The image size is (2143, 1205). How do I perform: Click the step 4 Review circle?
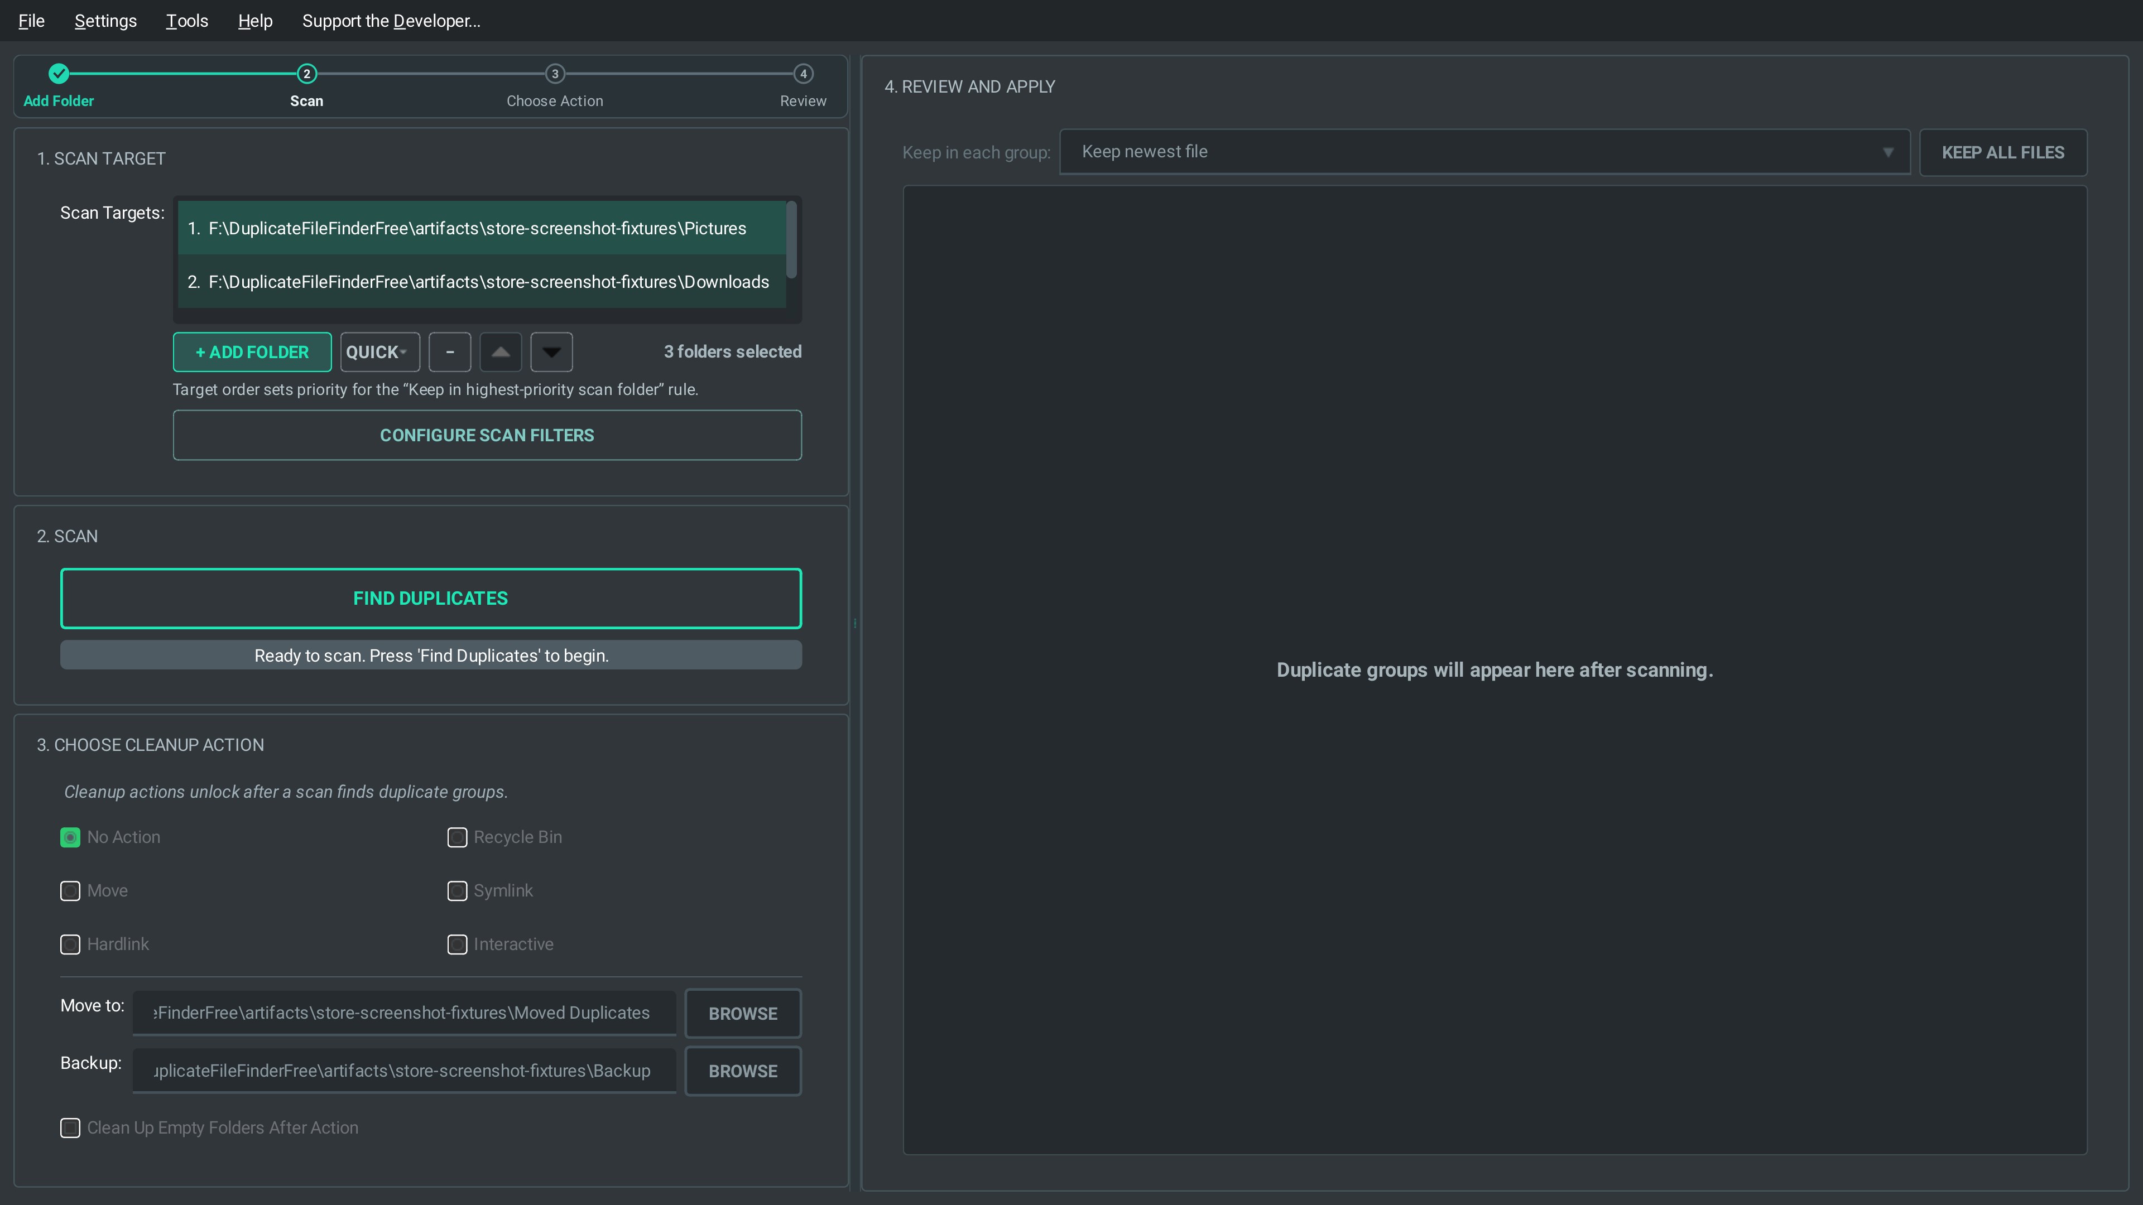[803, 73]
